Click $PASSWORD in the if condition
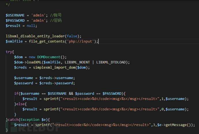199x134 pixels. coord(112,93)
